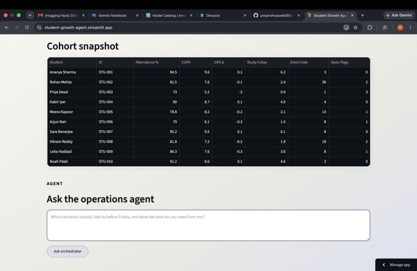Close the Hugging Face Gmail tab
This screenshot has width=417, height=271.
click(x=83, y=16)
